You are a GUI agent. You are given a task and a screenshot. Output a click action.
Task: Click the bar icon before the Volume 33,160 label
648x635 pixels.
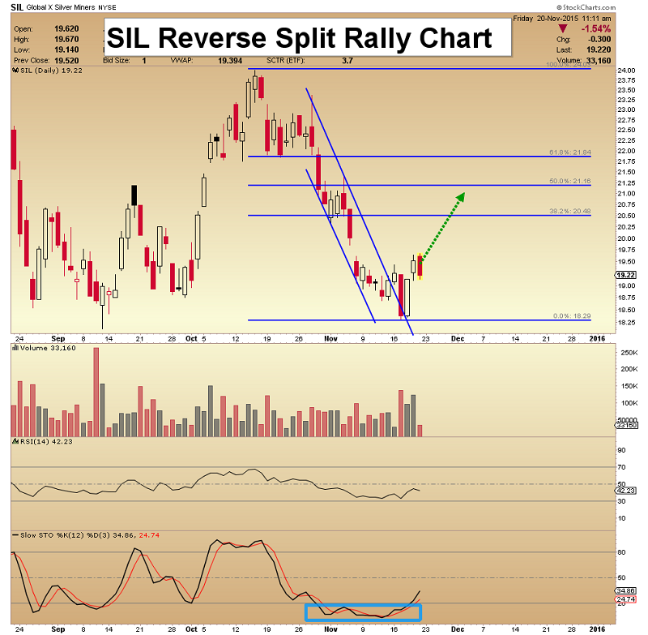point(15,348)
